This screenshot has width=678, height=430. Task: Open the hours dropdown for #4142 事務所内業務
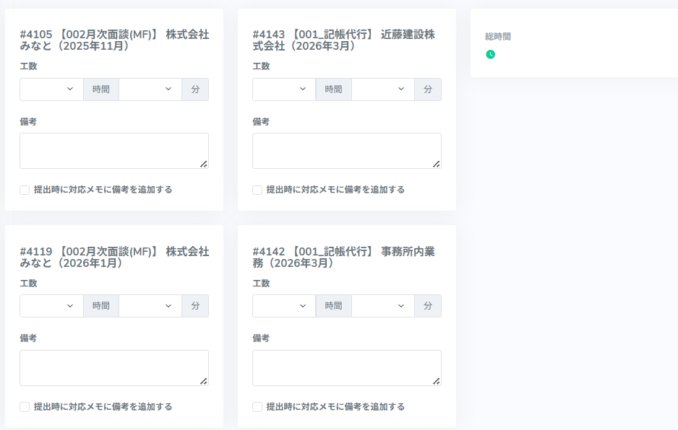[284, 306]
